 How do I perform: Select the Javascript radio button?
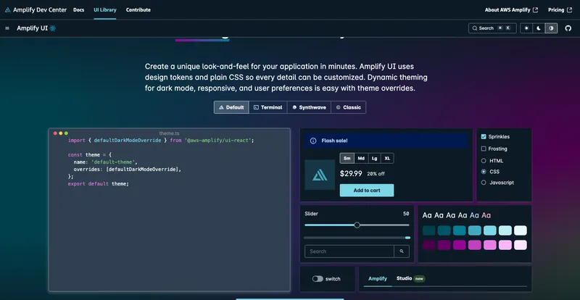[x=484, y=183]
